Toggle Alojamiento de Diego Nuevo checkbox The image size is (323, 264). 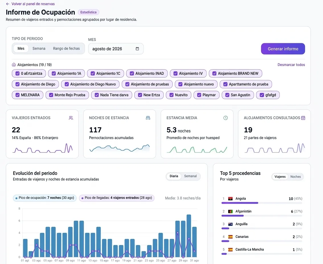point(67,84)
